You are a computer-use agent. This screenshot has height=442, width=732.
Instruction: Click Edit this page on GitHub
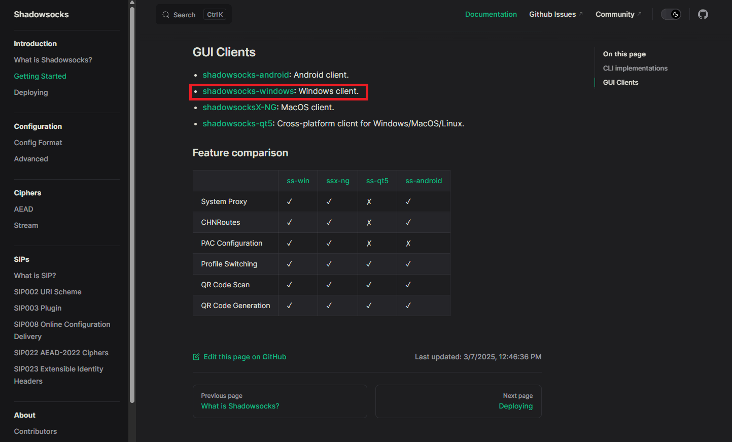click(x=245, y=357)
